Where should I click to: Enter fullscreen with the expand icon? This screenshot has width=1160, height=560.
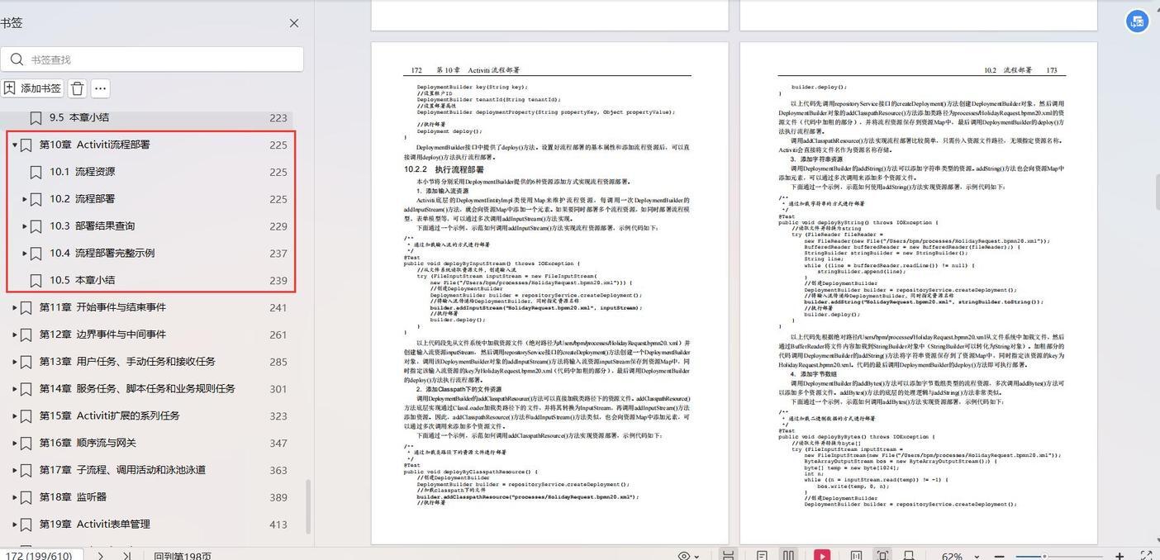1147,556
